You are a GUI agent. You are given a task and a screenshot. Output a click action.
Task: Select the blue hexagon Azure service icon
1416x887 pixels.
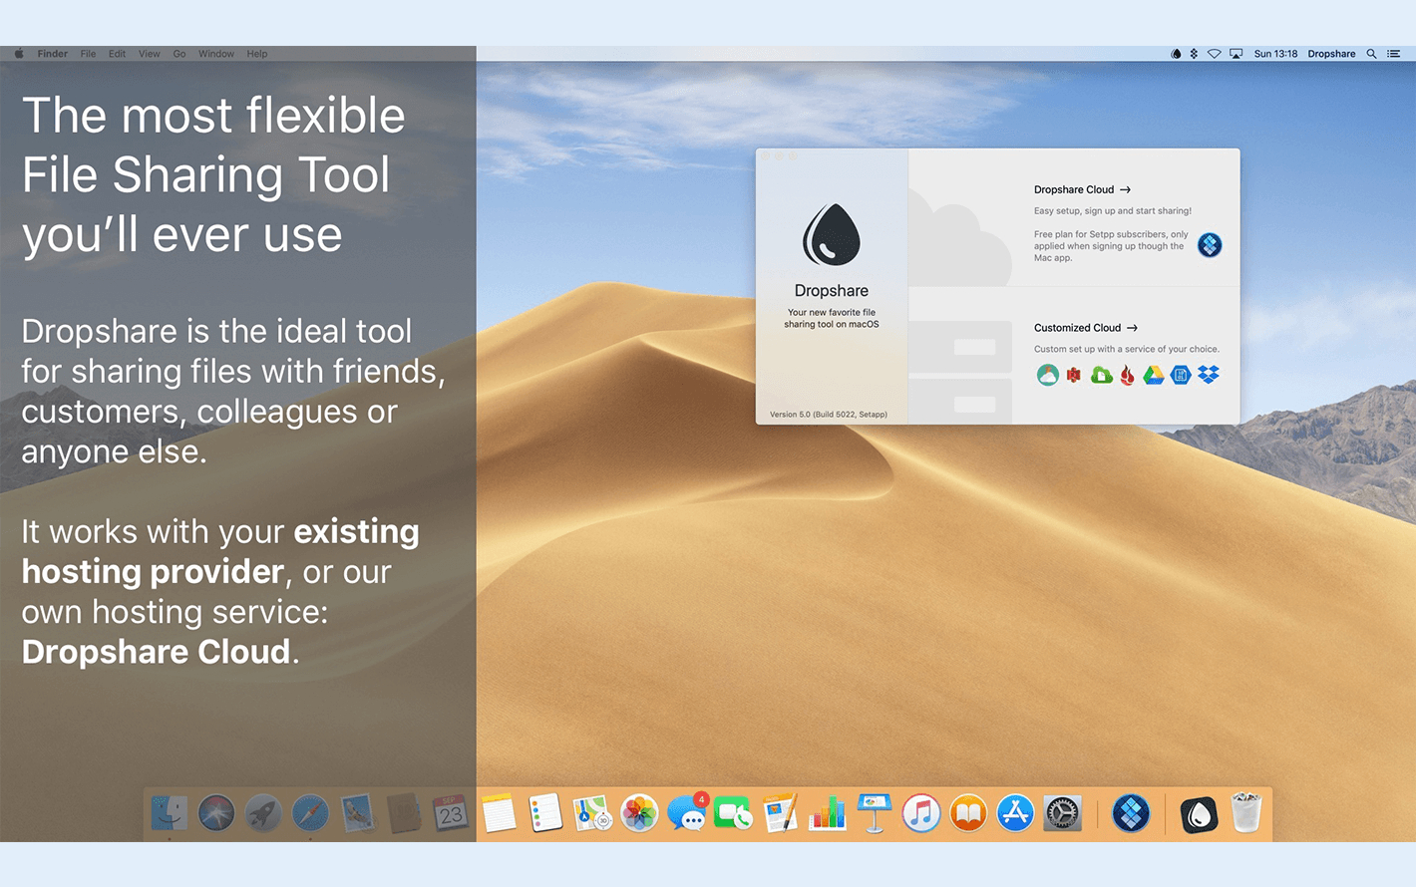(1181, 376)
